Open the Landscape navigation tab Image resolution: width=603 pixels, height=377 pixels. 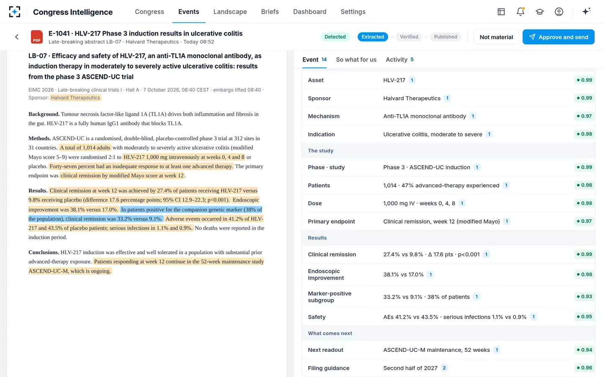(x=230, y=12)
